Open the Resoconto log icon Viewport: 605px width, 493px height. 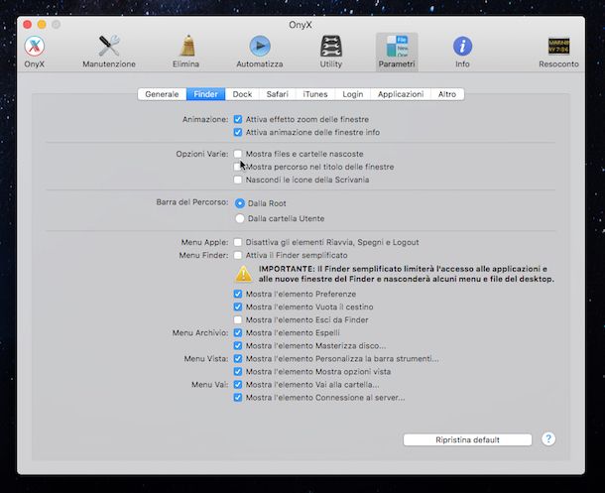pyautogui.click(x=558, y=47)
